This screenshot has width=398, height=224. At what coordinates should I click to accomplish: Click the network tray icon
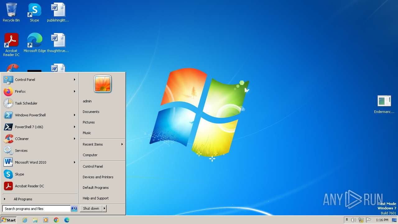(361, 220)
